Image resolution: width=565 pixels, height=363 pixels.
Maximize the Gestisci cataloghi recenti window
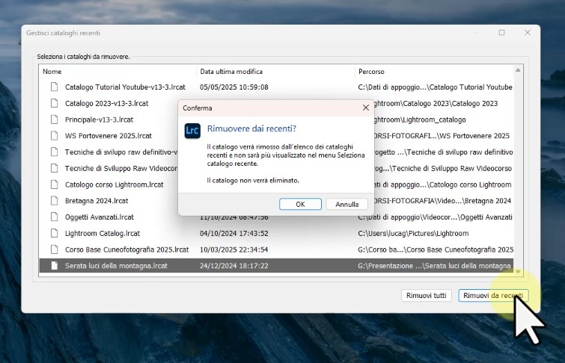(x=501, y=33)
